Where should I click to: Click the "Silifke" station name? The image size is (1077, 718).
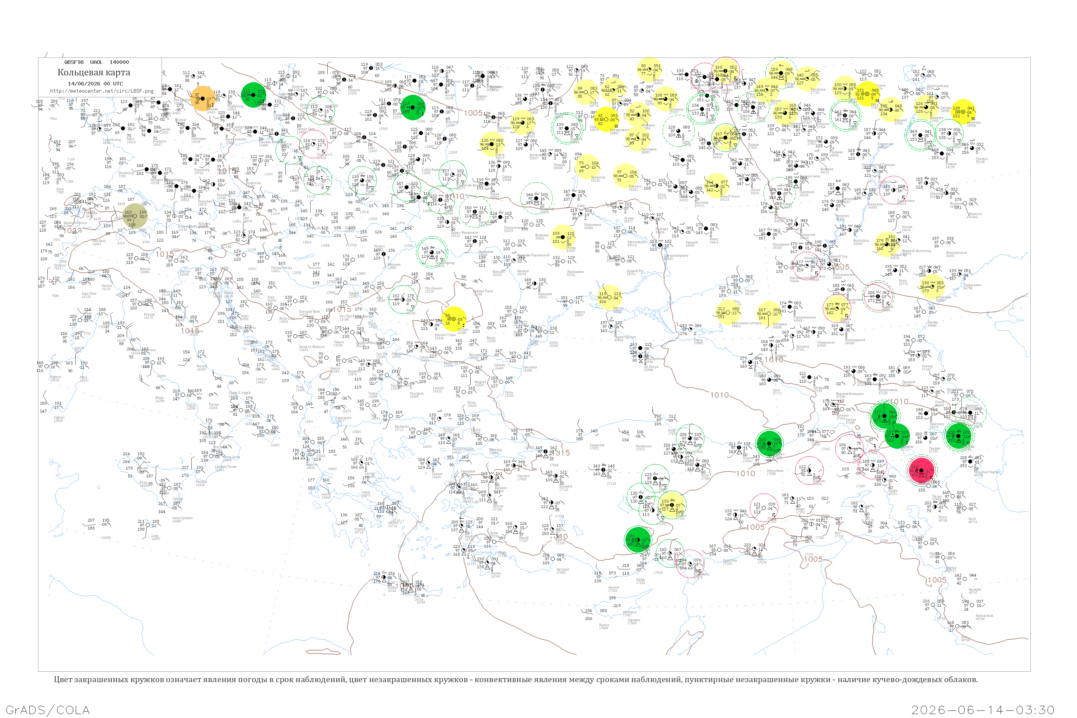coord(640,580)
